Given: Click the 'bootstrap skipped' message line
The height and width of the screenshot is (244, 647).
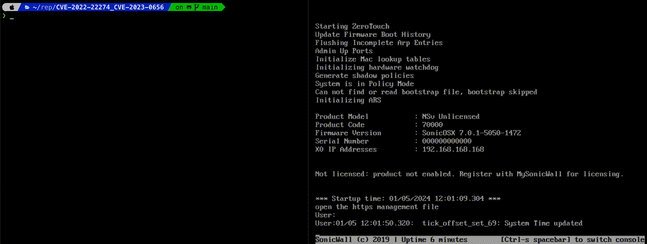Looking at the screenshot, I should (426, 92).
